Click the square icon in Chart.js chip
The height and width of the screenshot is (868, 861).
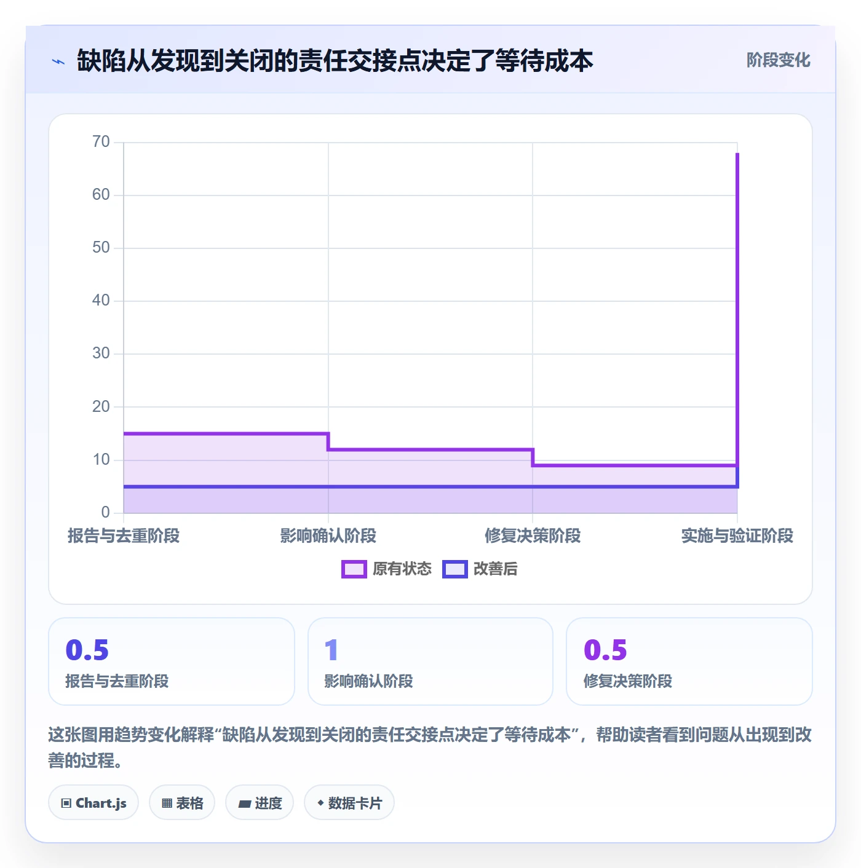click(66, 803)
